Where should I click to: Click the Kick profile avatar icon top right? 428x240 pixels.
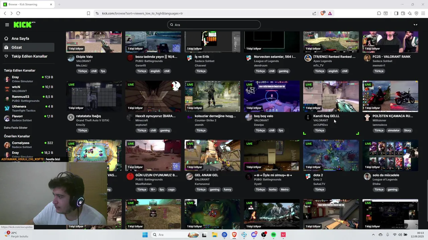coord(416,25)
